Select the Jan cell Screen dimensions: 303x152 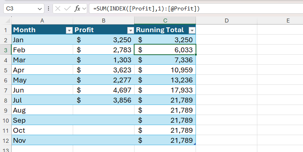[x=42, y=40]
